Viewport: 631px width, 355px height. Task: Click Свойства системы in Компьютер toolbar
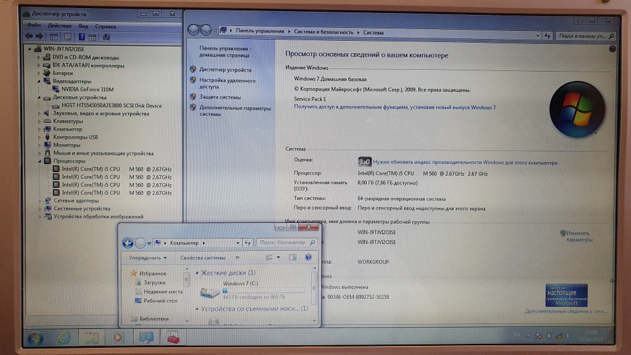click(203, 258)
